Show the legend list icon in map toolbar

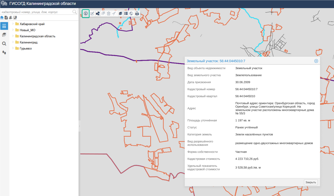point(126,13)
